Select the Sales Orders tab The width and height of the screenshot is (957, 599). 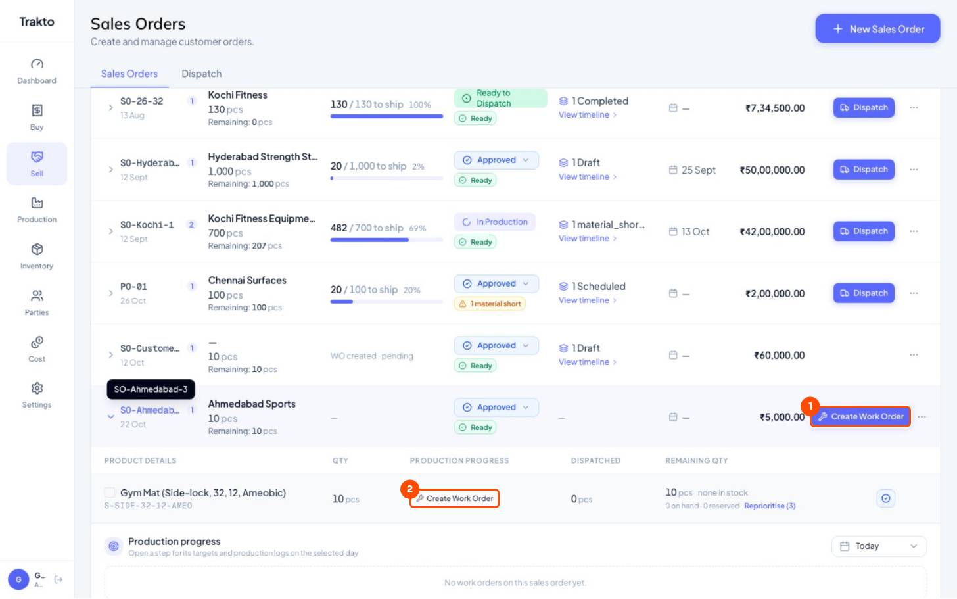[x=129, y=74]
